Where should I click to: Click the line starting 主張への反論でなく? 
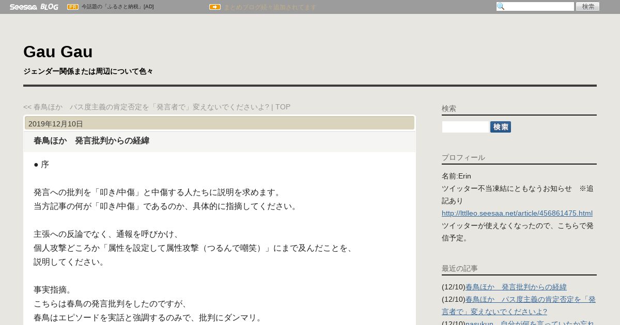click(x=108, y=234)
